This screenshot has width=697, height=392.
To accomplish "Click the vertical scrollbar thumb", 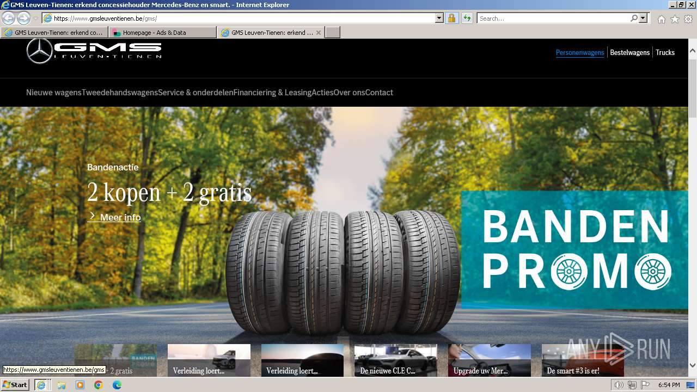I will click(x=693, y=87).
